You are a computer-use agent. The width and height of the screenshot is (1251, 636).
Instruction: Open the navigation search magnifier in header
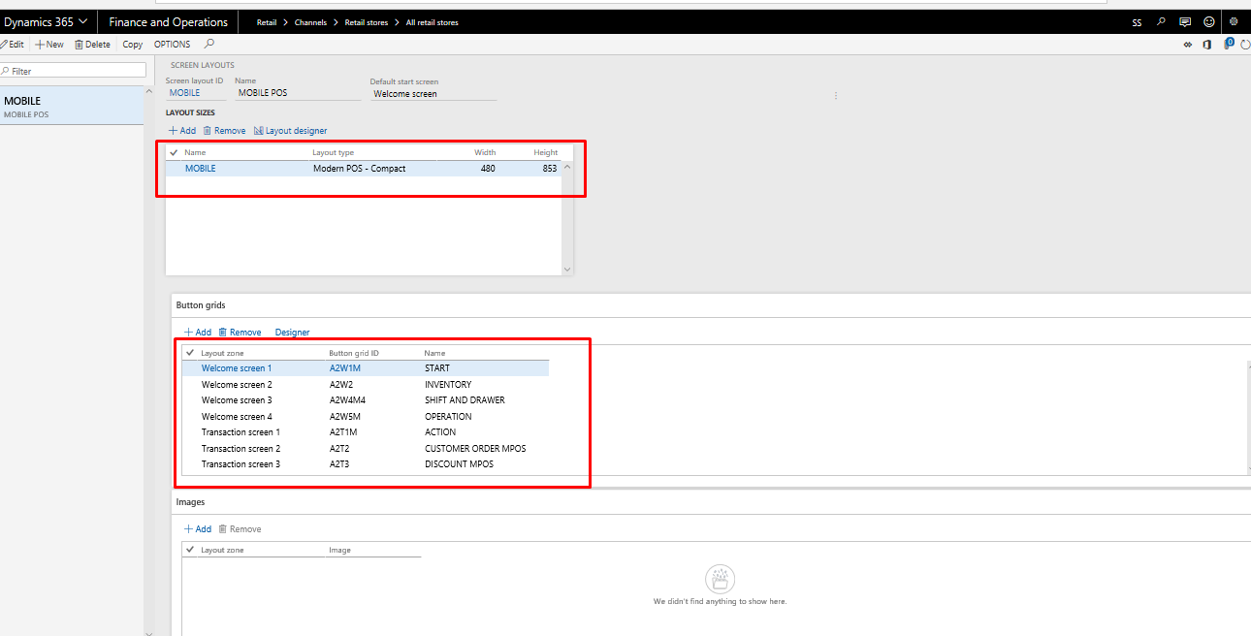click(1162, 21)
